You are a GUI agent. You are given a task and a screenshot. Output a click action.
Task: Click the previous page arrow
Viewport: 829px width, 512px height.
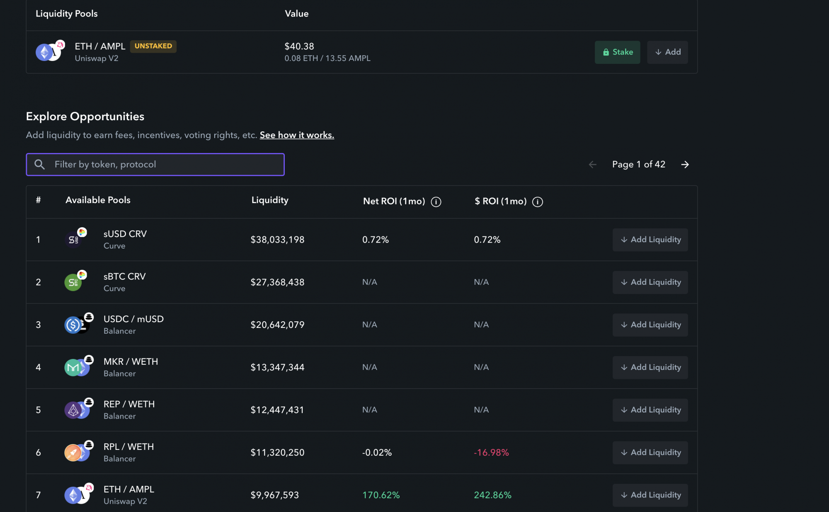pyautogui.click(x=592, y=165)
